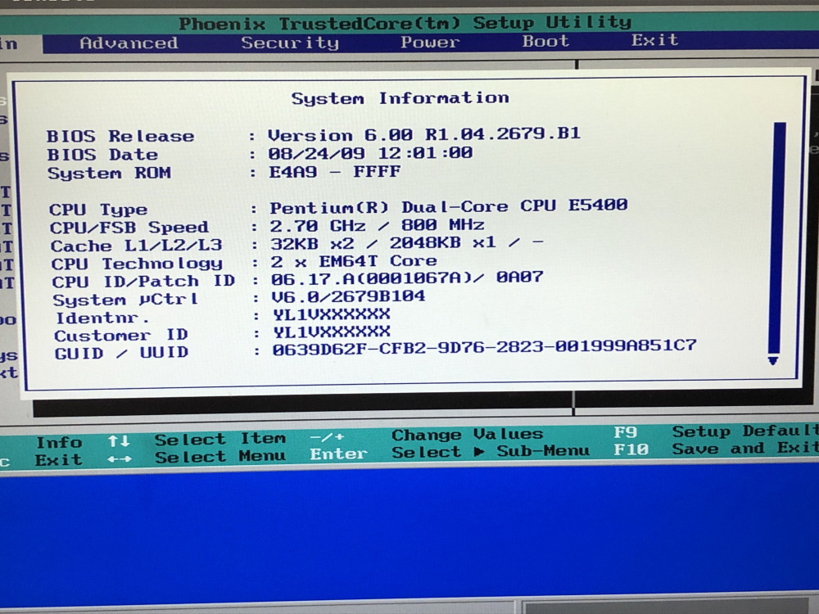The width and height of the screenshot is (819, 614).
Task: Click the Info help entry
Action: tap(59, 443)
